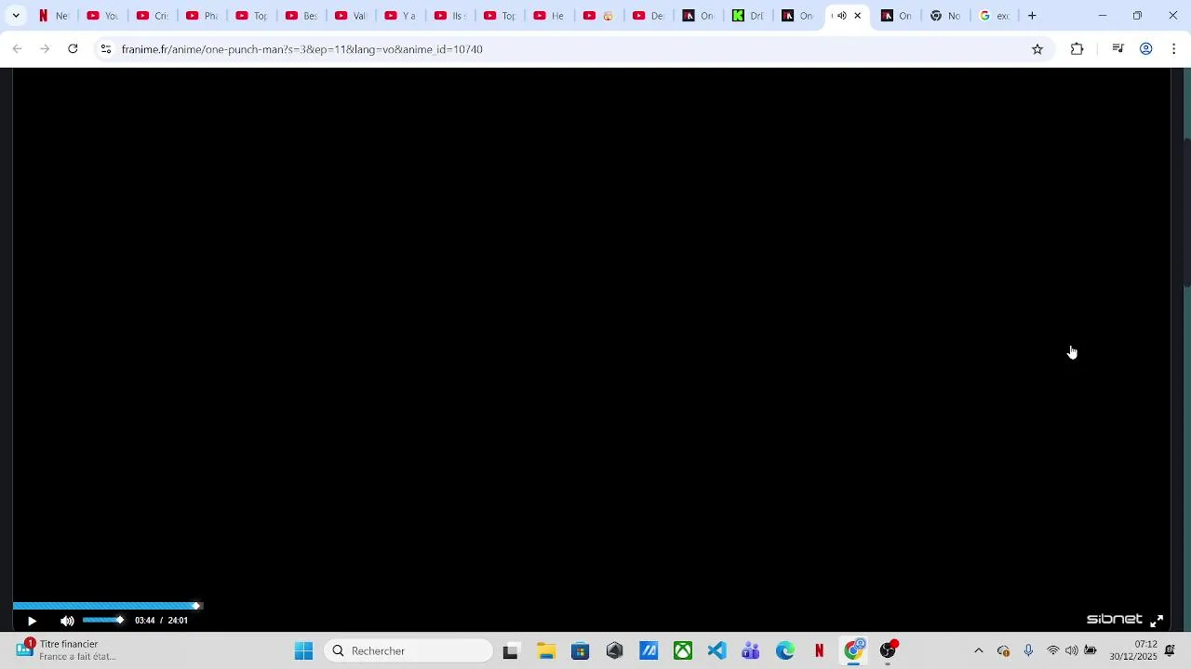View site information next to the URL

pyautogui.click(x=106, y=49)
